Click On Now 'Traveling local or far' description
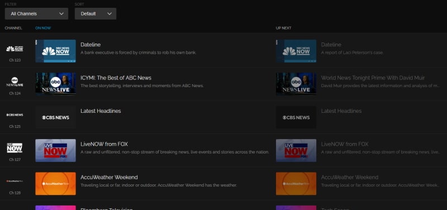The width and height of the screenshot is (447, 210). pos(159,185)
